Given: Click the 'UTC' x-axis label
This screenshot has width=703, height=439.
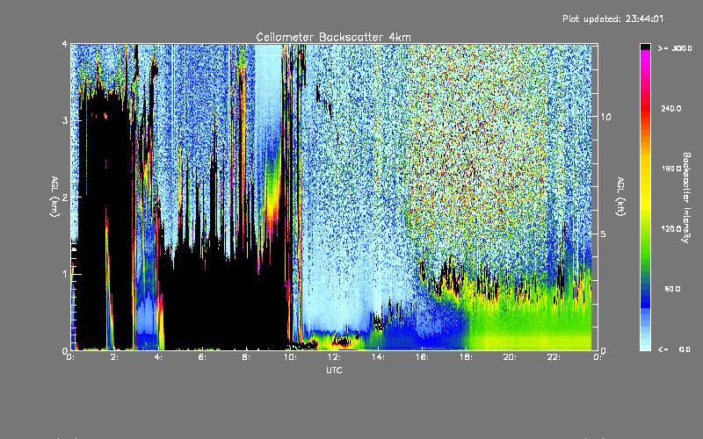Looking at the screenshot, I should (334, 370).
